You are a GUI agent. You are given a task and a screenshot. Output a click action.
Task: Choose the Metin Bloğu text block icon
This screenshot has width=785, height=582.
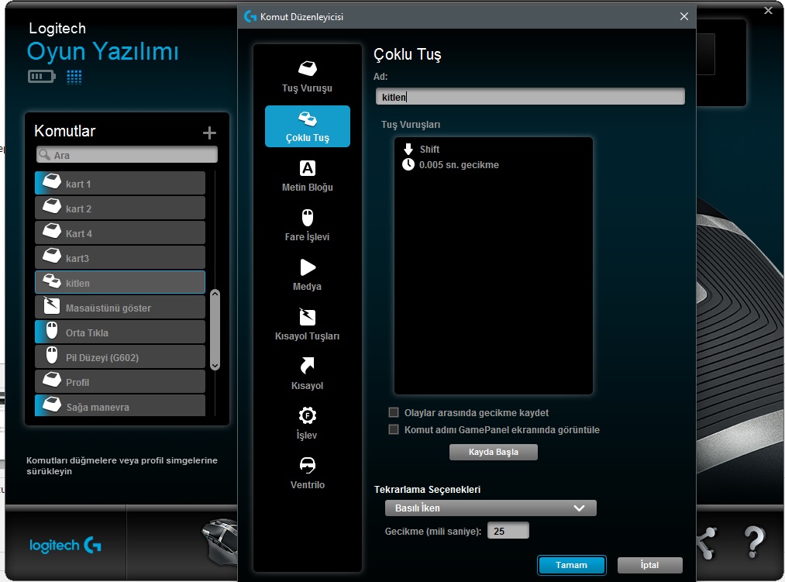[x=308, y=168]
